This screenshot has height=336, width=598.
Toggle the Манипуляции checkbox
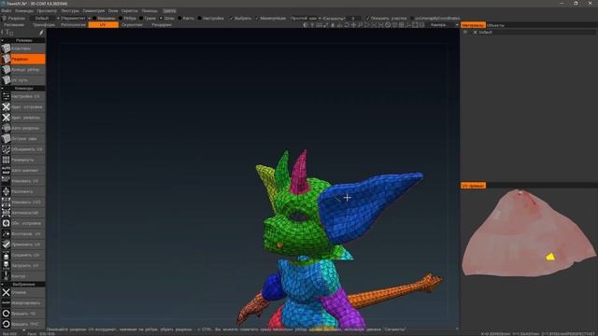[x=257, y=19]
